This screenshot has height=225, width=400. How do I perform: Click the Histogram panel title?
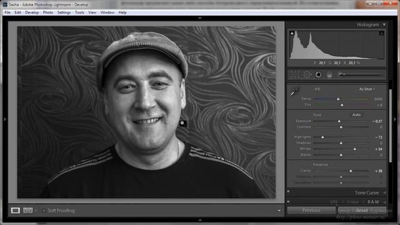pyautogui.click(x=368, y=25)
